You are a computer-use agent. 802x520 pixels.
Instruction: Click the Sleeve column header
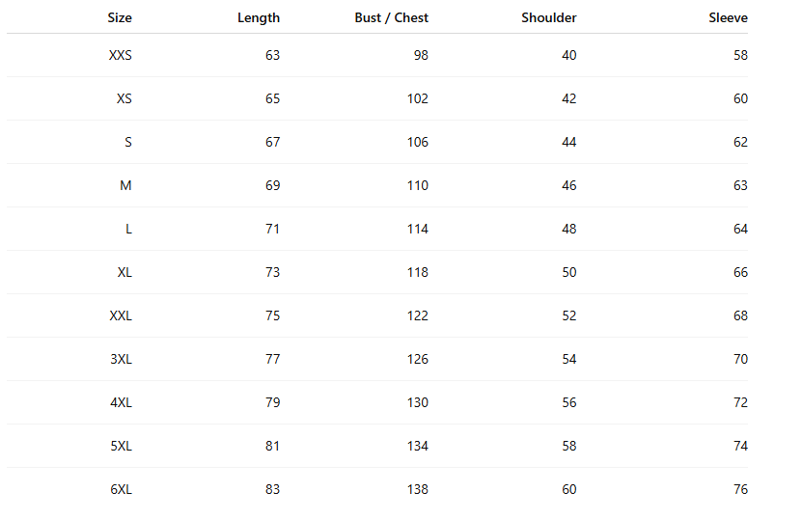tap(728, 17)
